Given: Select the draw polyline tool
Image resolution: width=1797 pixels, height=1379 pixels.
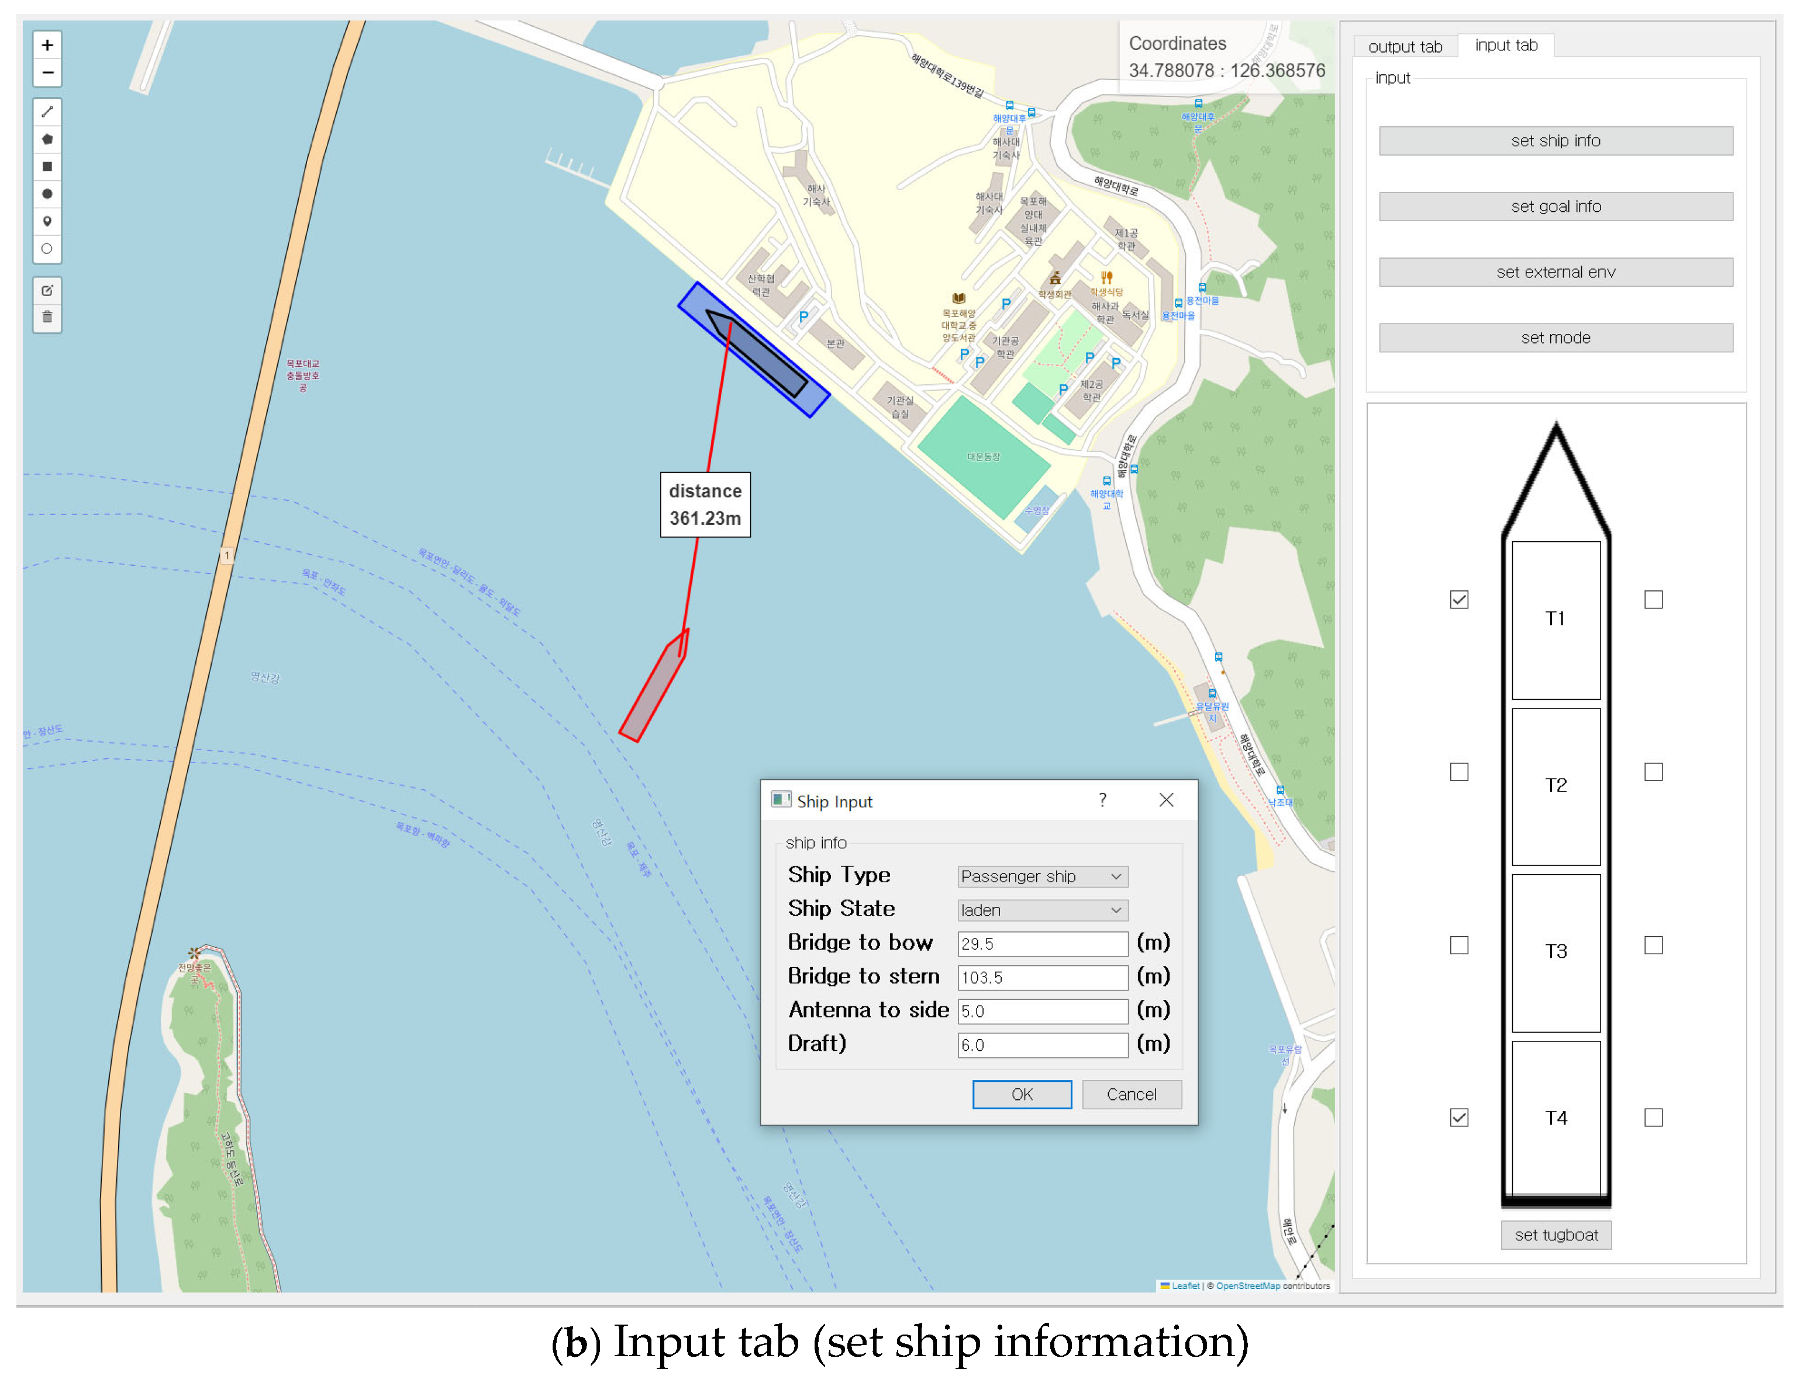Looking at the screenshot, I should click(x=47, y=112).
